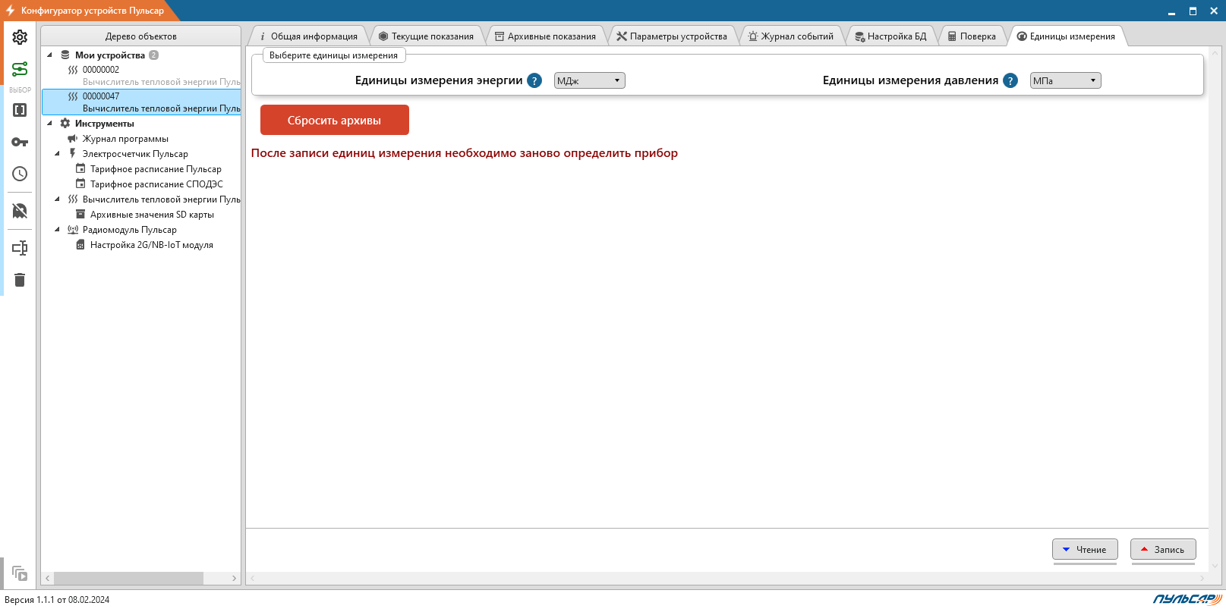Click calendar icon of Тарифное расписание СПОДЭС
Image resolution: width=1226 pixels, height=609 pixels.
tap(80, 184)
